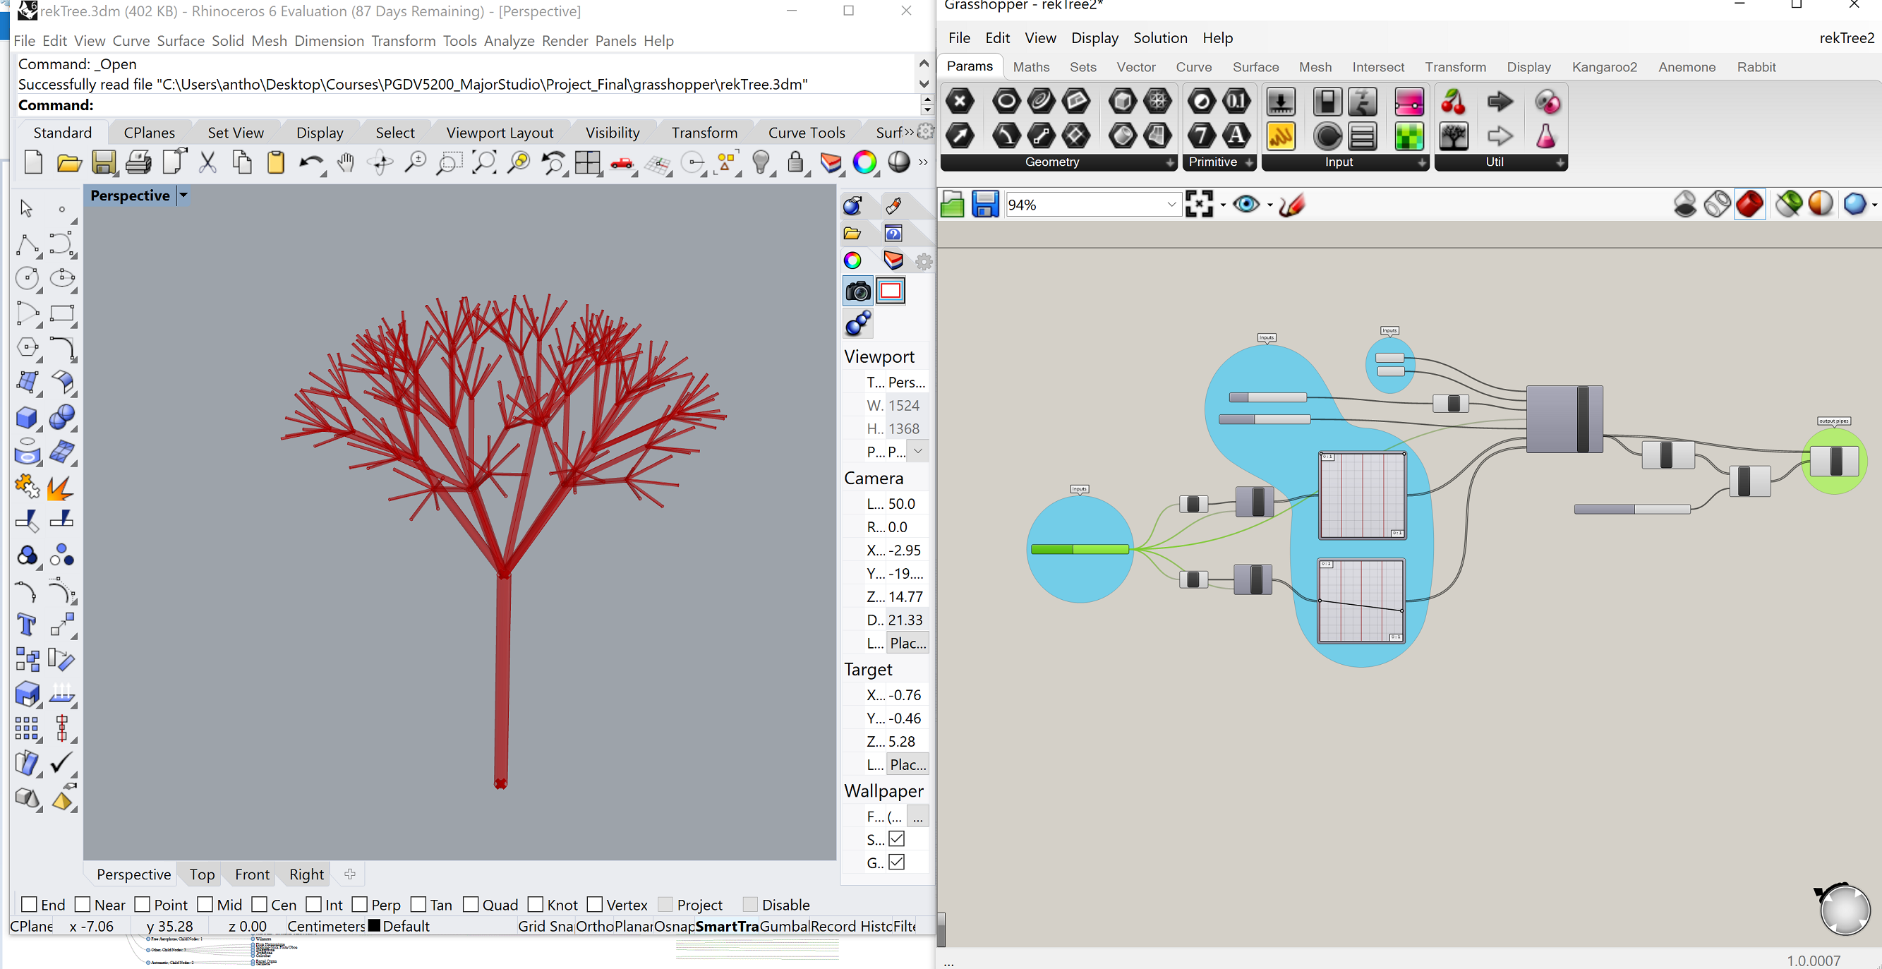This screenshot has height=969, width=1882.
Task: Click the target location Place button
Action: click(x=907, y=764)
